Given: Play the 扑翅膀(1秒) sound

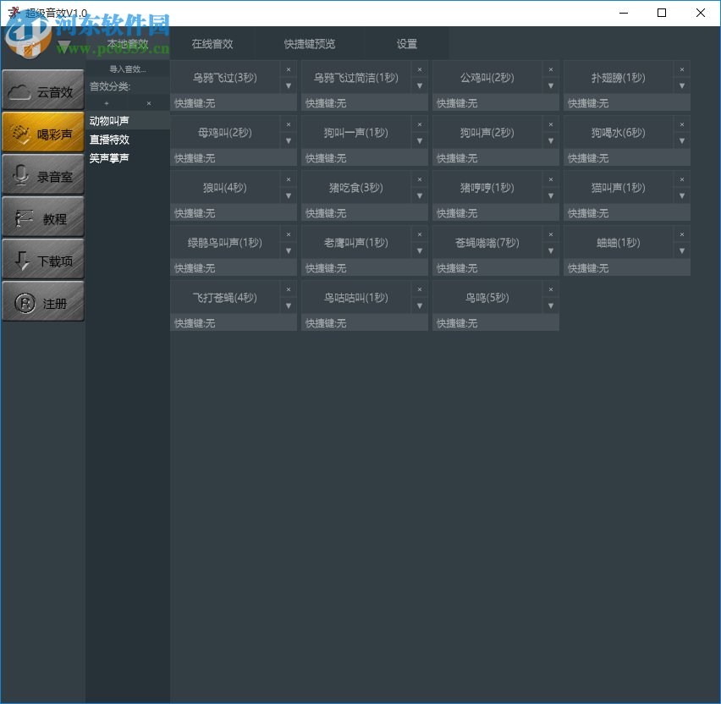Looking at the screenshot, I should [618, 77].
